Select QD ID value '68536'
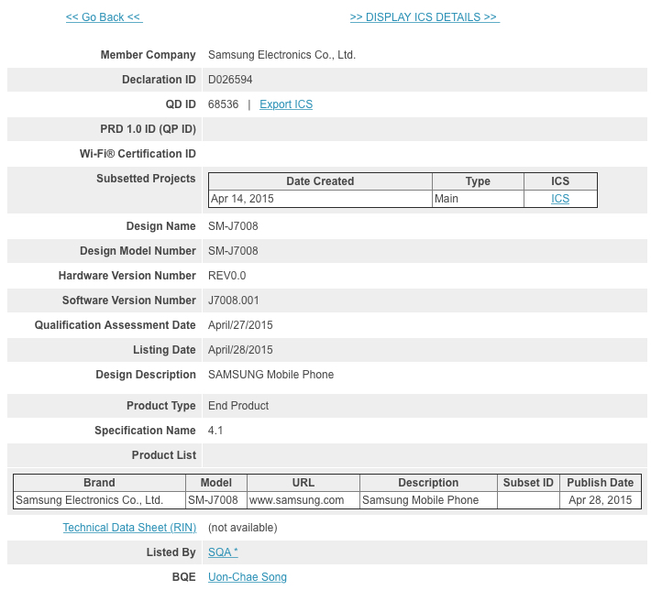 coord(224,104)
